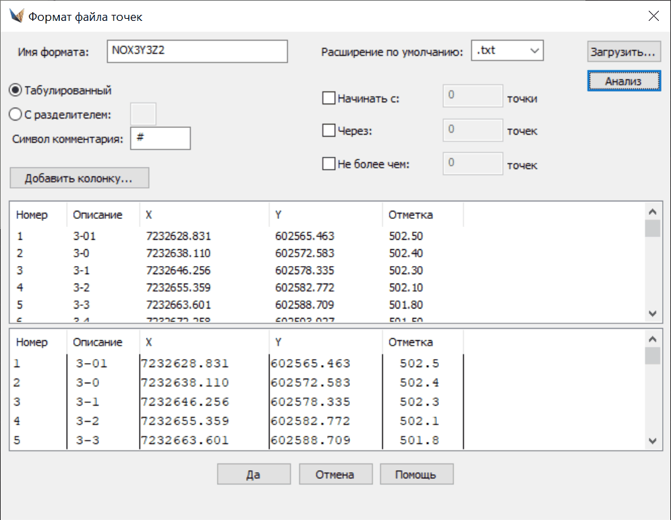Select the Табулированный radio option

click(x=16, y=90)
